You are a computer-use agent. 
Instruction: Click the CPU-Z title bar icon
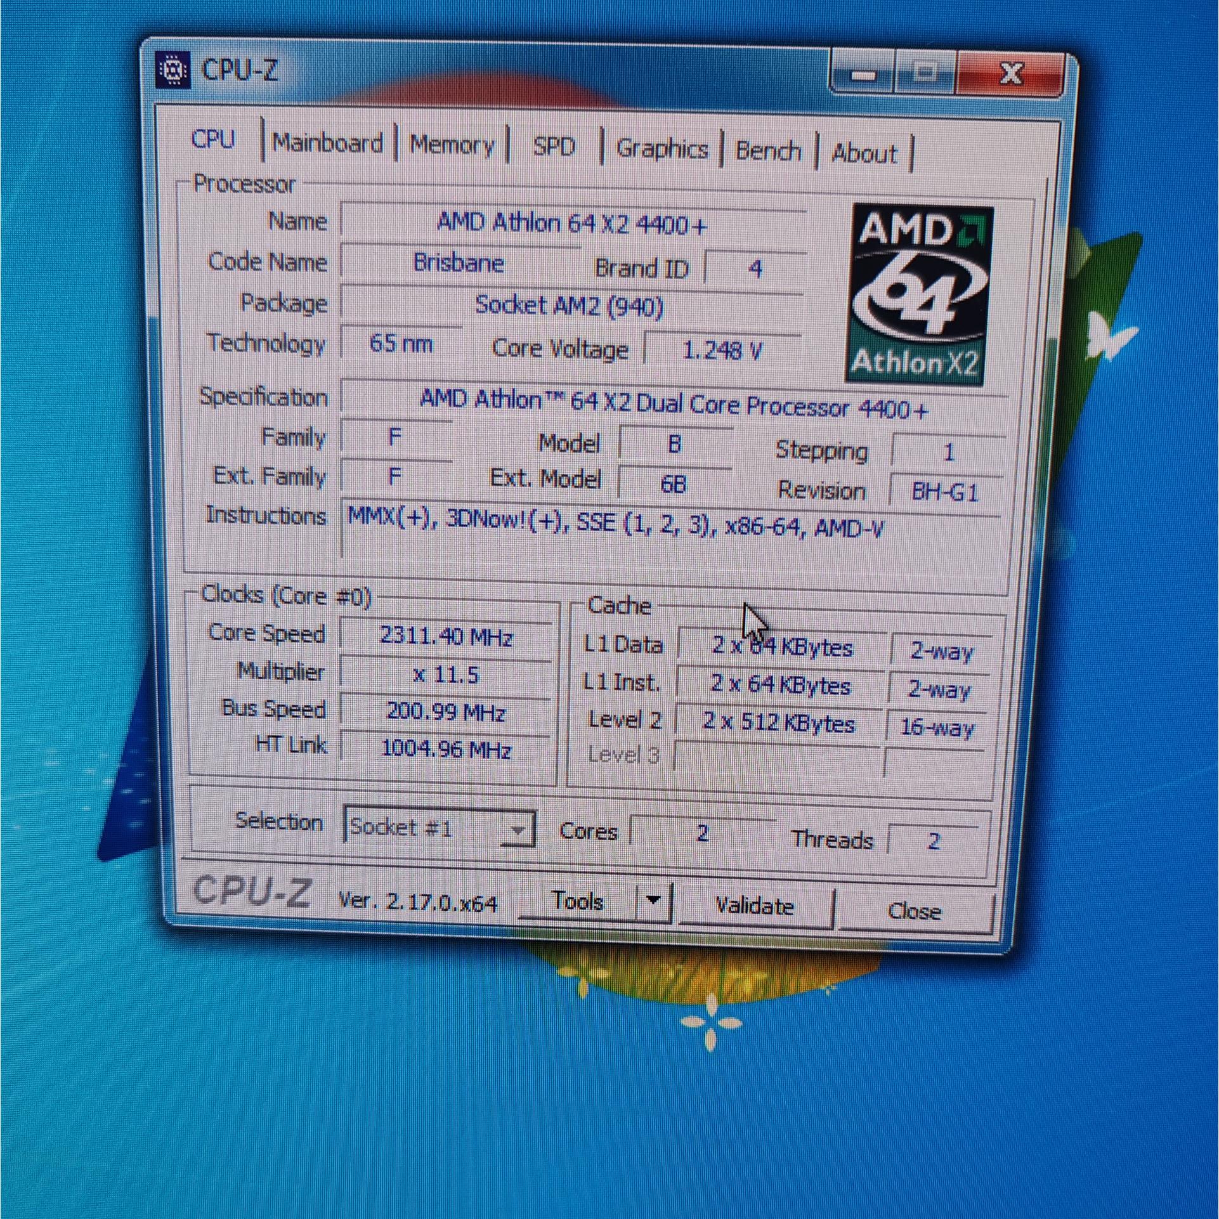(x=173, y=70)
